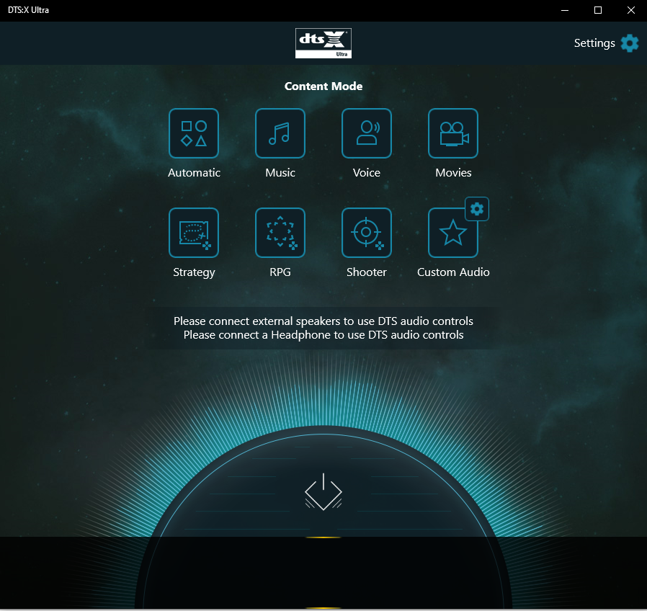The height and width of the screenshot is (611, 647).
Task: Click the RPG label text
Action: click(280, 272)
